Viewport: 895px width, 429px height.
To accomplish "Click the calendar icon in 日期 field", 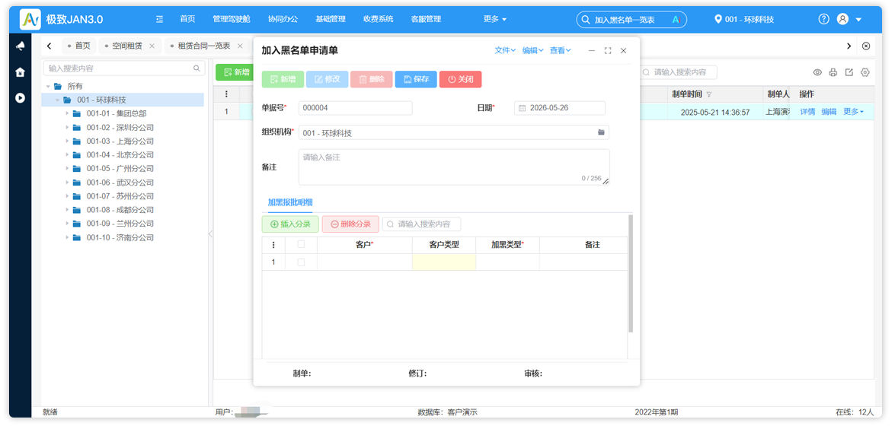I will (523, 108).
